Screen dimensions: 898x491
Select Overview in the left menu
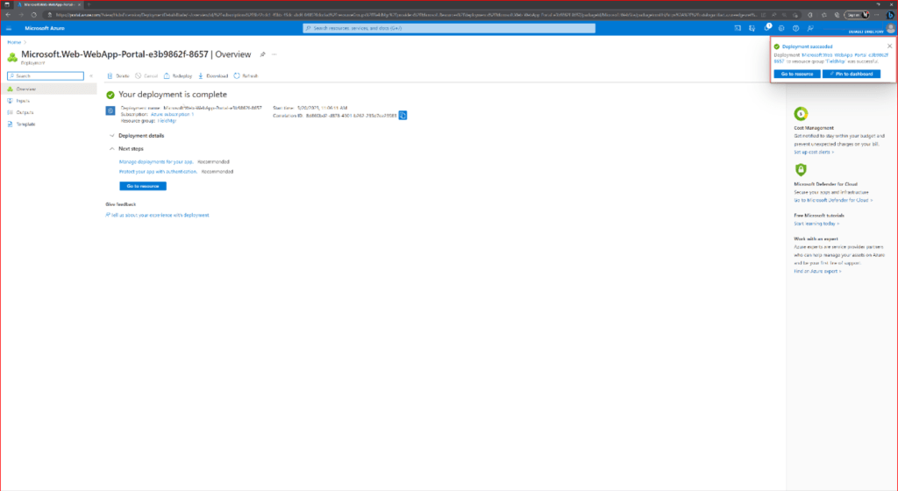point(49,89)
